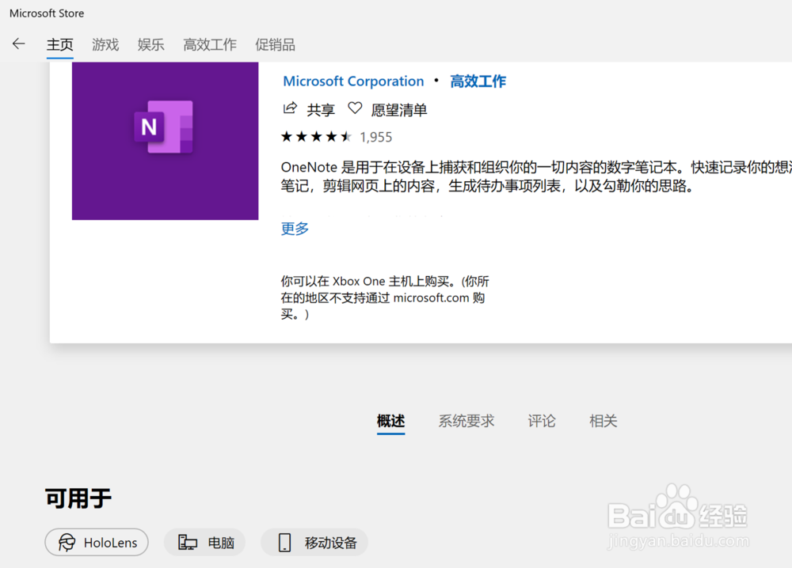This screenshot has width=792, height=568.
Task: Click the star rating icons
Action: [316, 137]
